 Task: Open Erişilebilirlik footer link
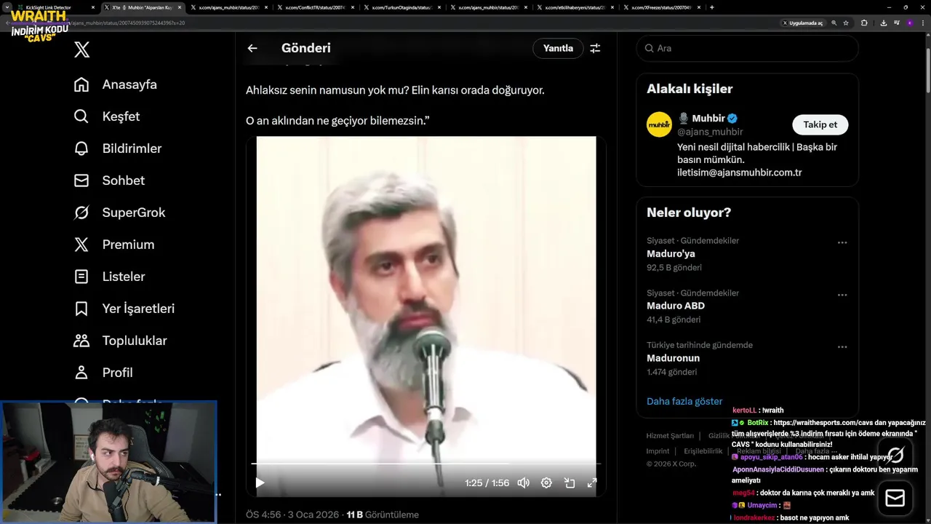click(x=703, y=451)
